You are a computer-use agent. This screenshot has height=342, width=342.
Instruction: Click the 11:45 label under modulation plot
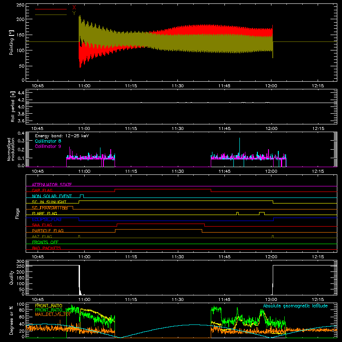click(x=224, y=171)
